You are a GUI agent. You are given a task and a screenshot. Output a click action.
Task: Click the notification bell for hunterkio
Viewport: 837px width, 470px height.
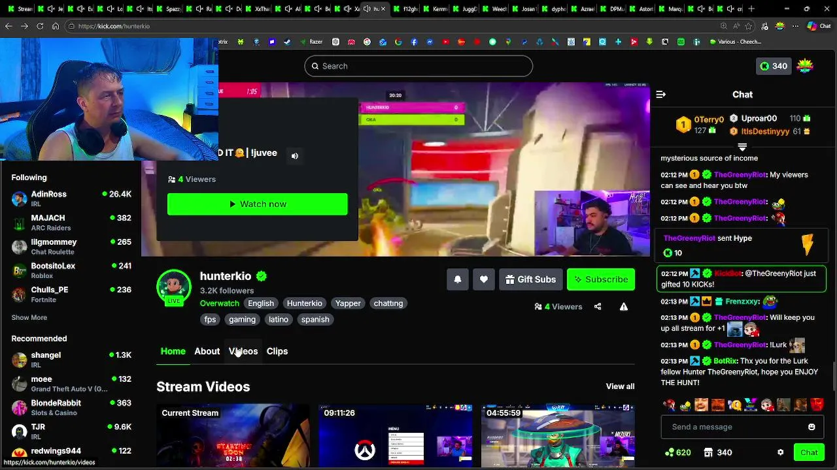point(458,279)
